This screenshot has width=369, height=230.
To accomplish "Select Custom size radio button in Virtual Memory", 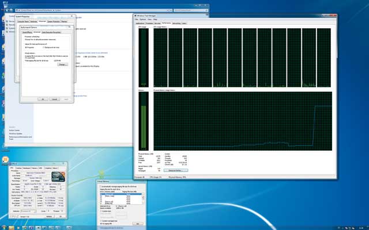I will [x=101, y=211].
